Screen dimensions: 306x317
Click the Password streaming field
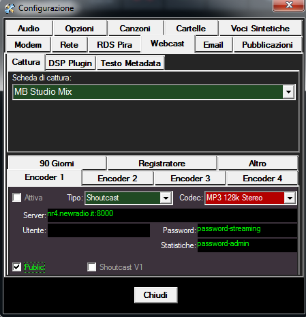[x=247, y=230]
